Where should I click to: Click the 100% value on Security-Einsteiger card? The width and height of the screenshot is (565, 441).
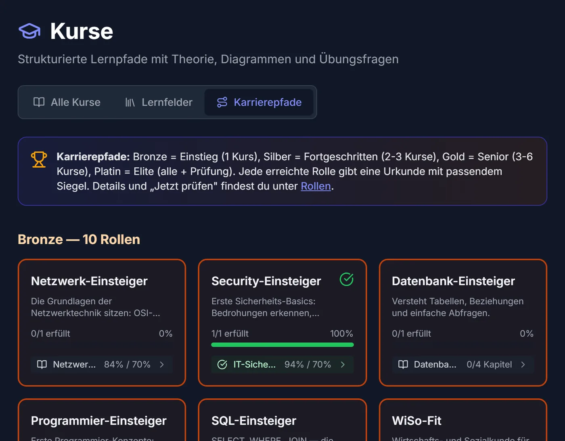click(341, 334)
